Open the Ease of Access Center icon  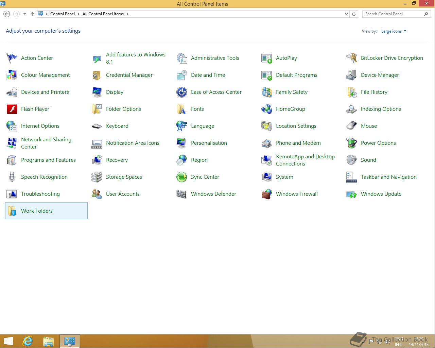182,92
